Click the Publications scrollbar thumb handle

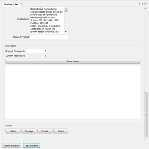(x=66, y=10)
